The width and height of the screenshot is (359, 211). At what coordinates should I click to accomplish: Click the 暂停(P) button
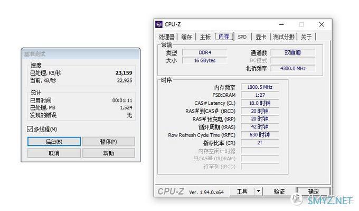109,142
